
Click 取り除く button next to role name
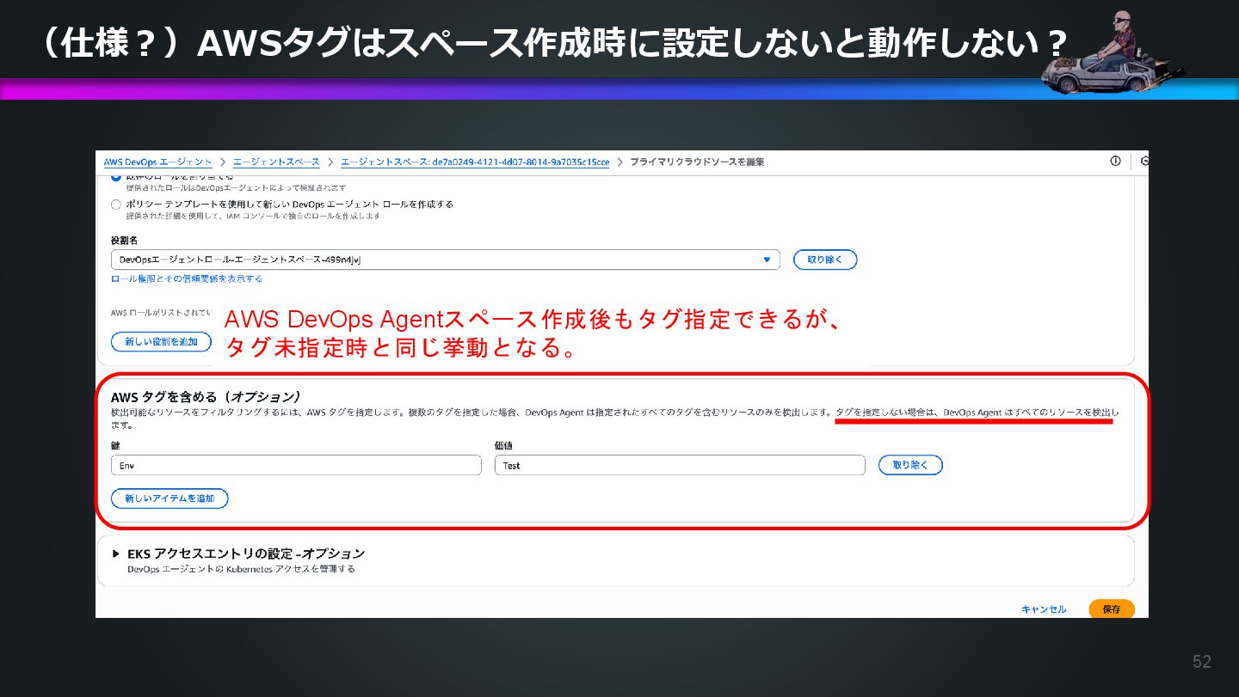(x=825, y=260)
